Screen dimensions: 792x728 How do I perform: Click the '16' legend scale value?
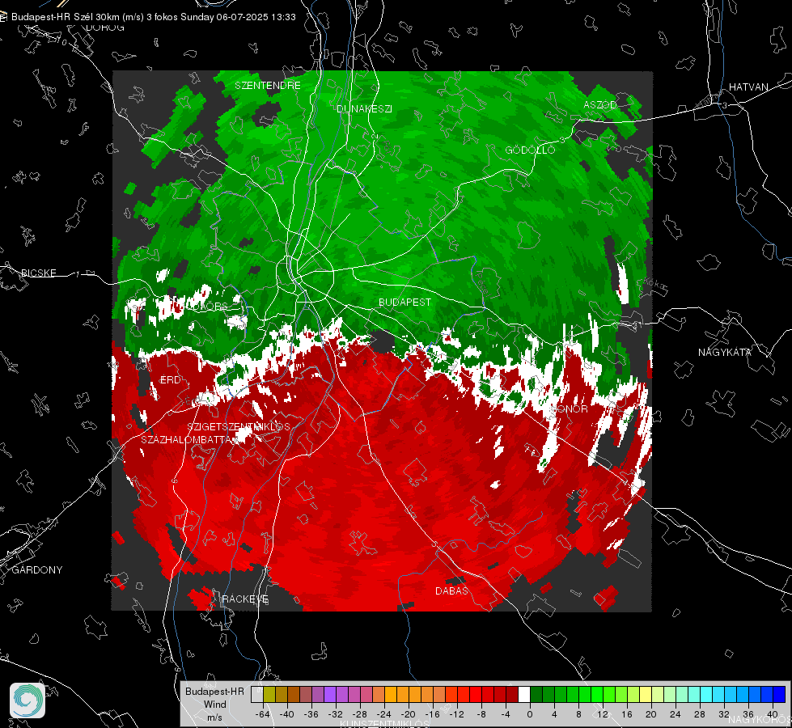click(627, 714)
